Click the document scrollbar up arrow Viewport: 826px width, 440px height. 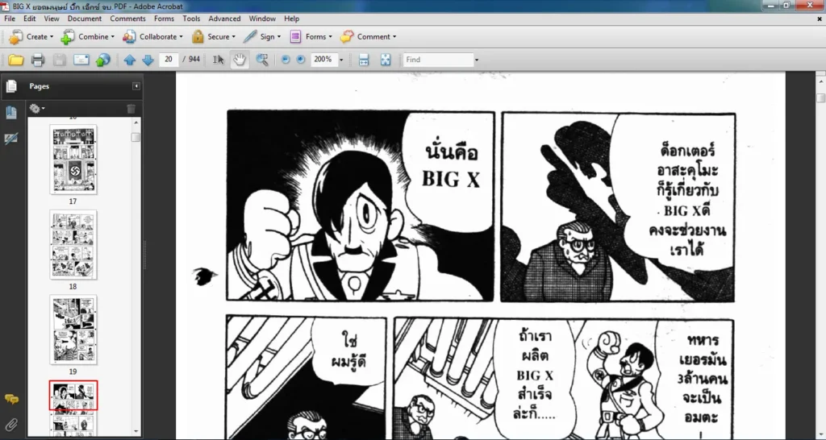pos(820,81)
